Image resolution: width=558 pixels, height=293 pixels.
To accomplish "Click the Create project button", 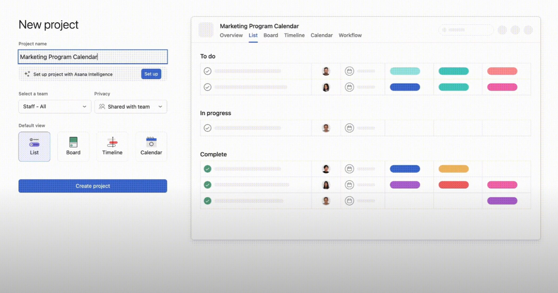I will [x=93, y=186].
